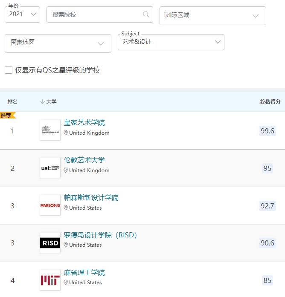The width and height of the screenshot is (285, 297).
Task: Click United States under 帕森斯新设计学院
Action: 85,208
